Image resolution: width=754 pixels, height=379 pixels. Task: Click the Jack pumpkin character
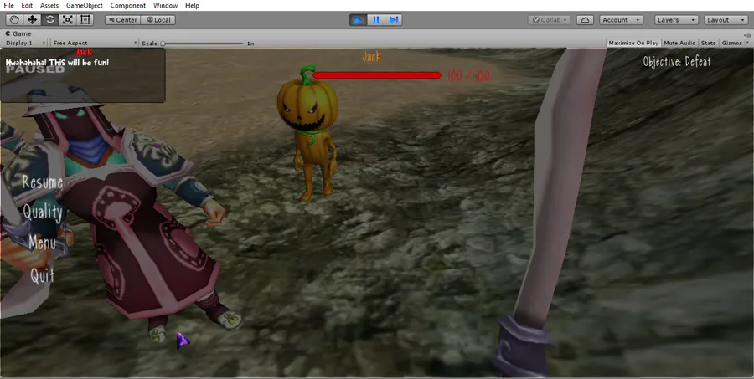coord(308,133)
